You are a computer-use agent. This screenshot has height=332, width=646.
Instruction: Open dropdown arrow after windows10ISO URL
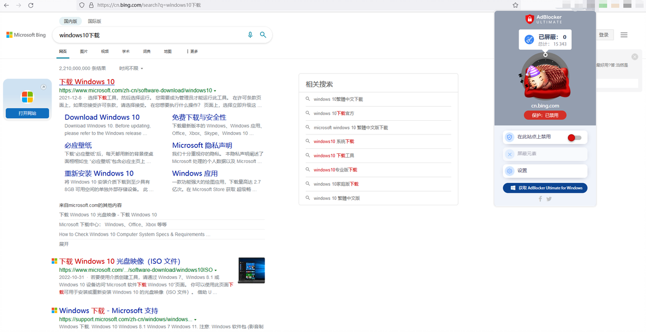pos(216,270)
